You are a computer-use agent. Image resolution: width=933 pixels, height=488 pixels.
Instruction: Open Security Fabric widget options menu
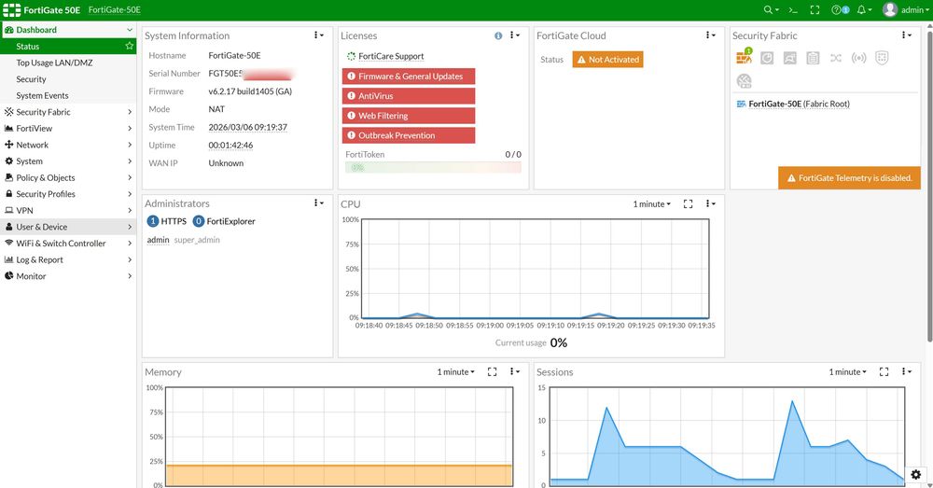click(x=906, y=35)
